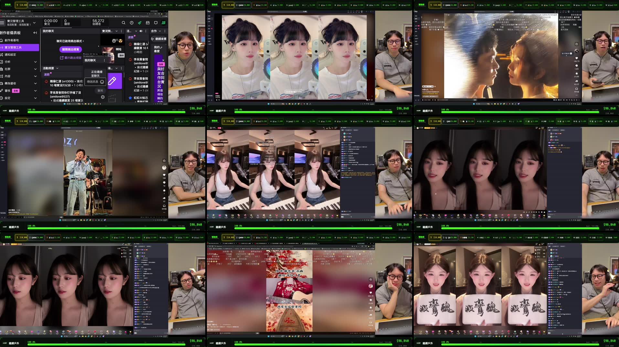Image resolution: width=619 pixels, height=347 pixels.
Task: Open the help question-mark icon in the dashboard header
Action: (132, 23)
